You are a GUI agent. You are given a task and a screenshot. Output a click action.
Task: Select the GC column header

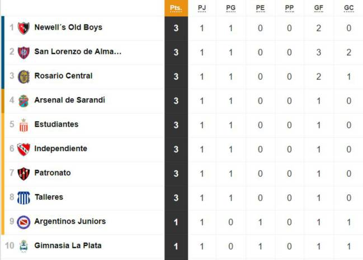[348, 8]
